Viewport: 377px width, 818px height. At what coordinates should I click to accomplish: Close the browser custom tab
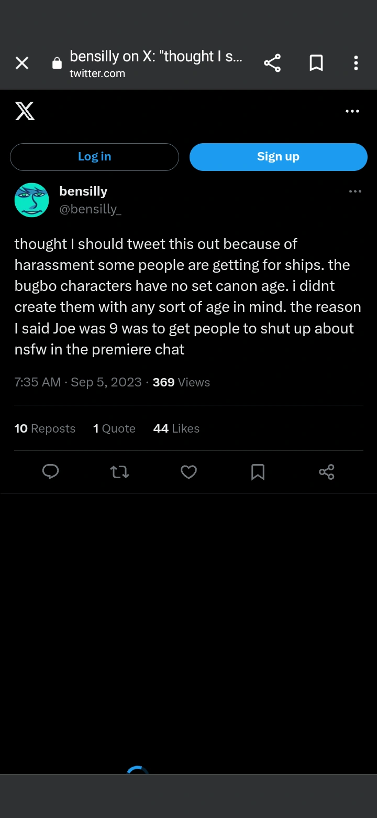(x=22, y=63)
